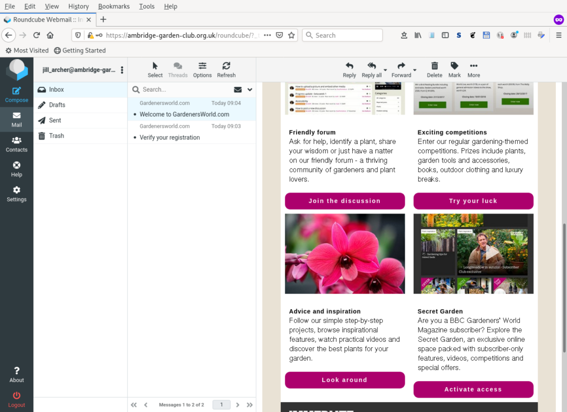
Task: Open the Mail section
Action: (16, 120)
